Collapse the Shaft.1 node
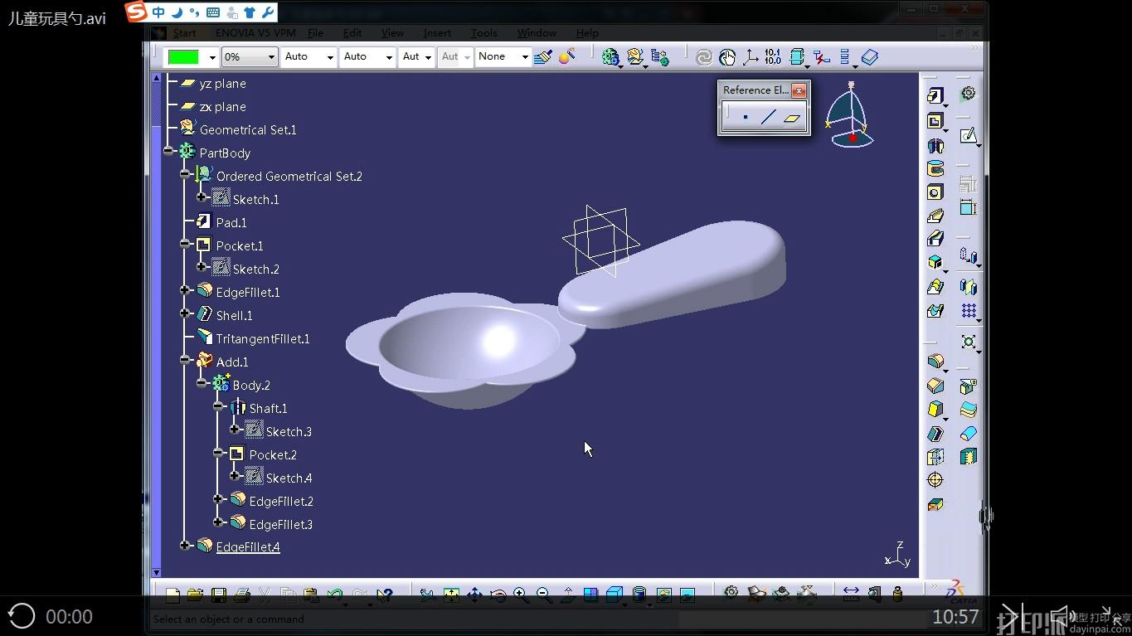 [x=218, y=406]
